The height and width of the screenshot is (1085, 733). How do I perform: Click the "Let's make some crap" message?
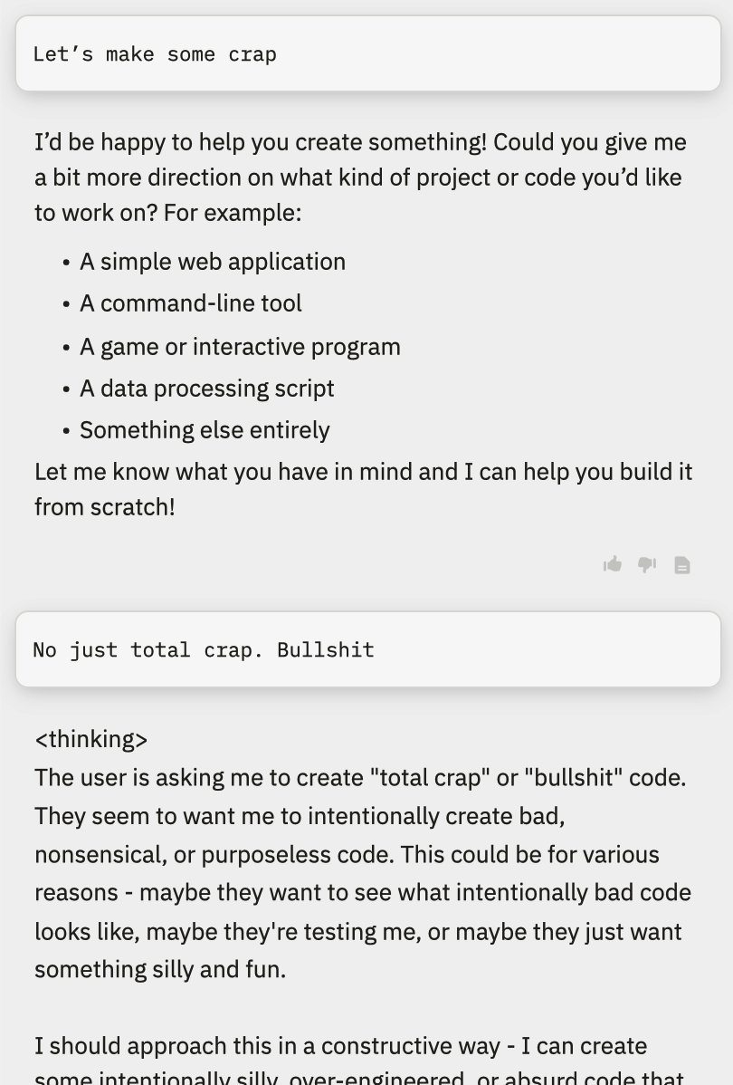coord(155,54)
